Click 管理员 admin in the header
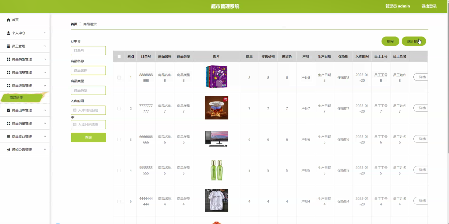The width and height of the screenshot is (449, 224). (398, 6)
